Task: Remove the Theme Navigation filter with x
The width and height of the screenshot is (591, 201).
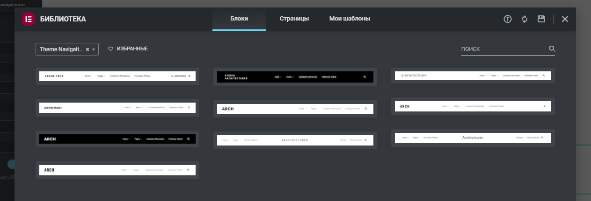Action: (87, 49)
